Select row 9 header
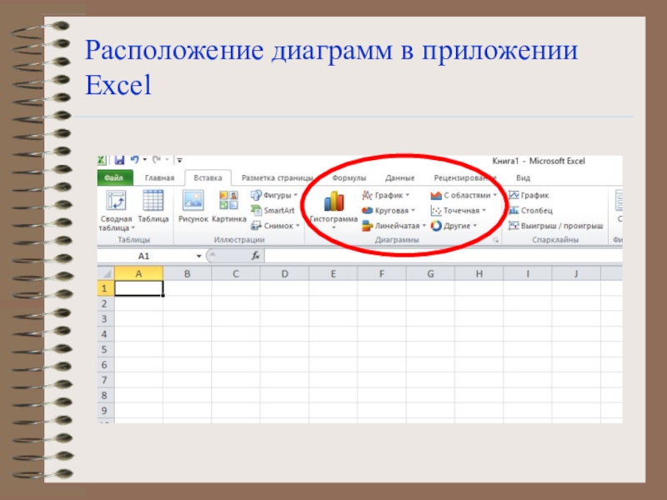This screenshot has height=500, width=667. pyautogui.click(x=106, y=411)
